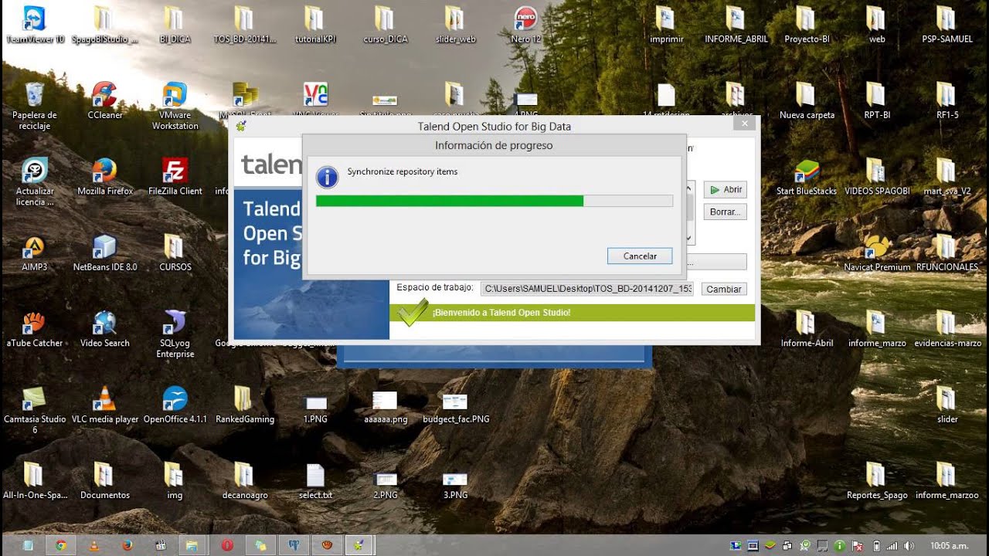Launch Mozilla Firefox desktop shortcut
Screen dimensions: 989x556
pos(104,176)
